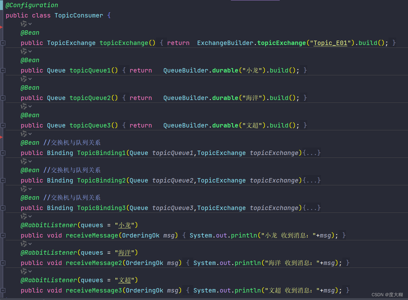Click the "小龙" string inside QueueBuilder.durable
408x300 pixels.
pos(252,70)
